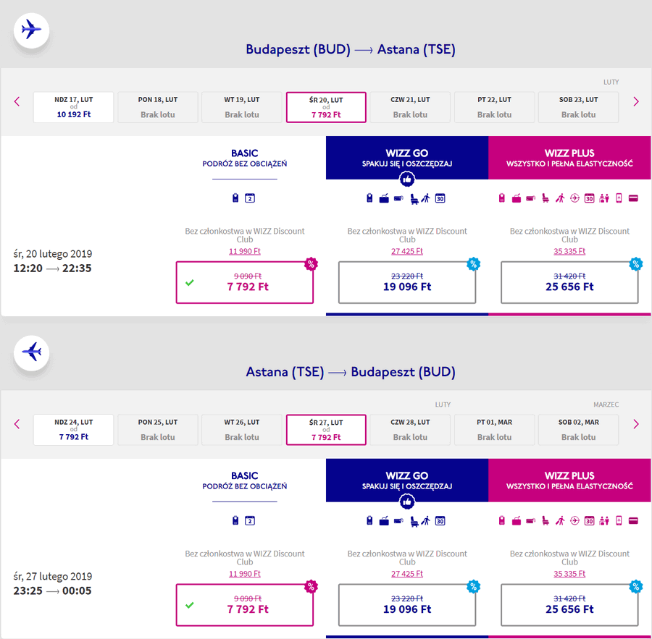Choose outbound date ŚR 20, LUT

click(326, 107)
